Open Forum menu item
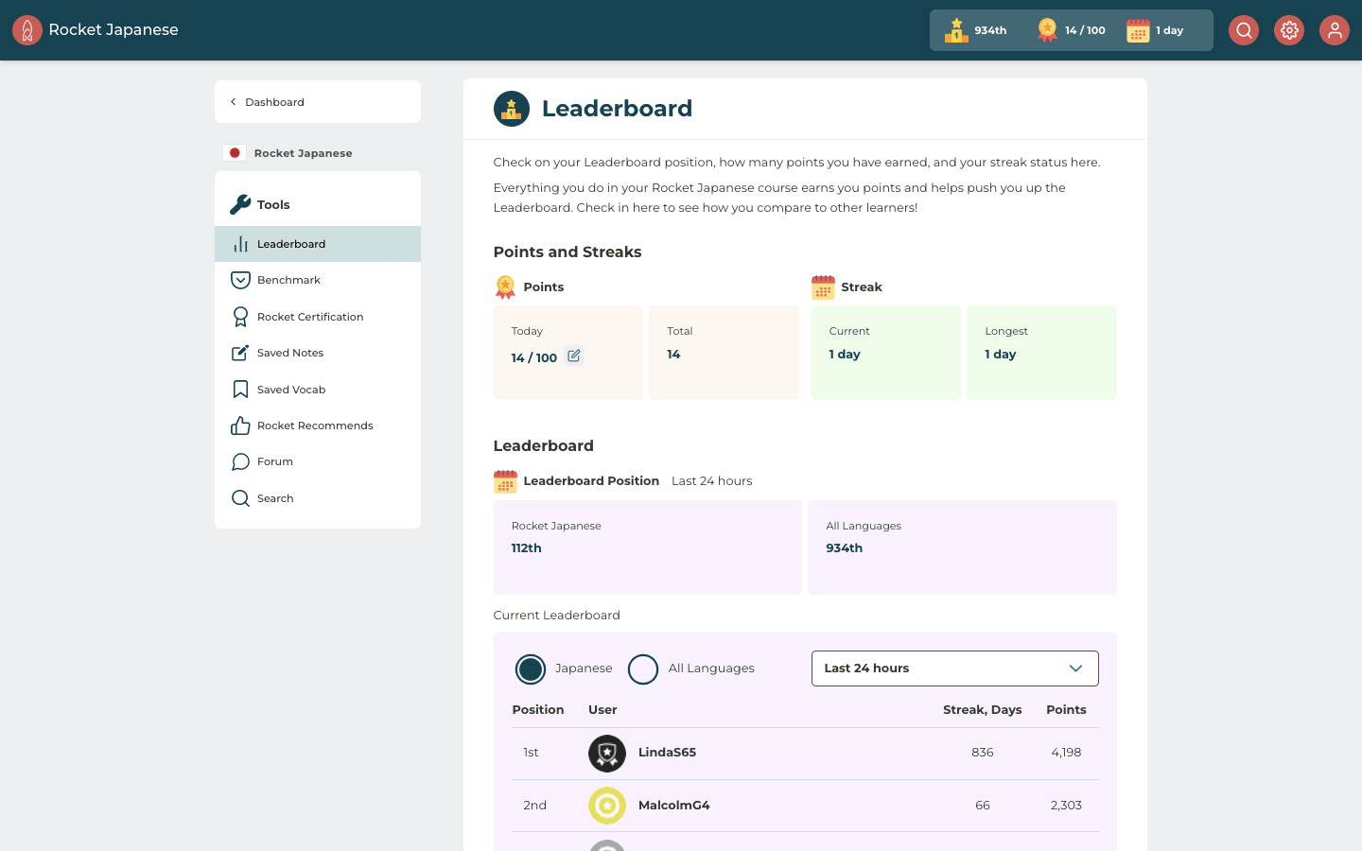The width and height of the screenshot is (1362, 851). 318,461
